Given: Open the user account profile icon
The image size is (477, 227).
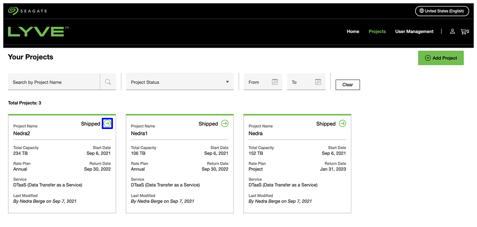Looking at the screenshot, I should click(452, 31).
